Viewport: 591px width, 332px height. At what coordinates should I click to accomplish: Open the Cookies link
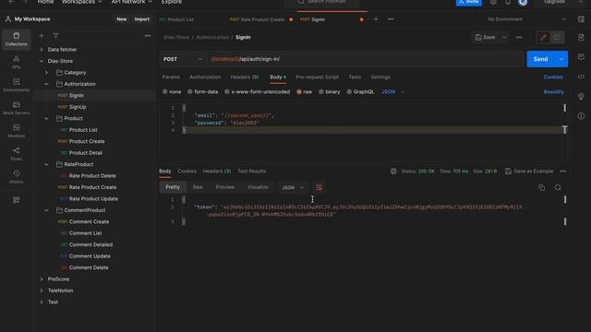[x=553, y=77]
